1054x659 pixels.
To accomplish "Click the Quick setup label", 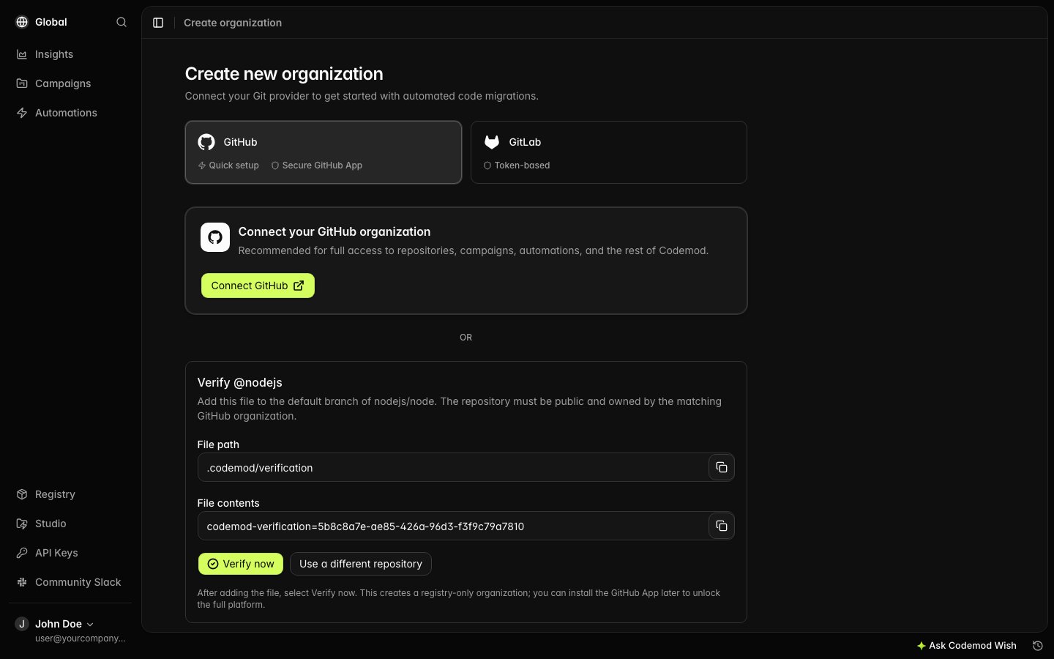I will [233, 165].
